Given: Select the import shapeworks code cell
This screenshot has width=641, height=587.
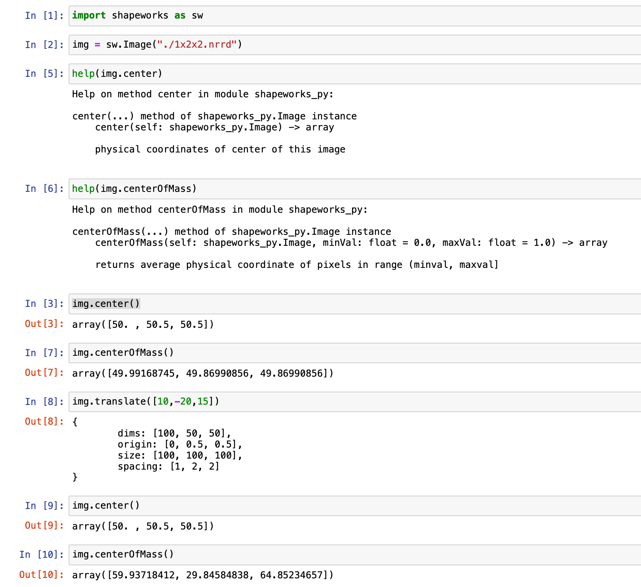Looking at the screenshot, I should tap(138, 15).
